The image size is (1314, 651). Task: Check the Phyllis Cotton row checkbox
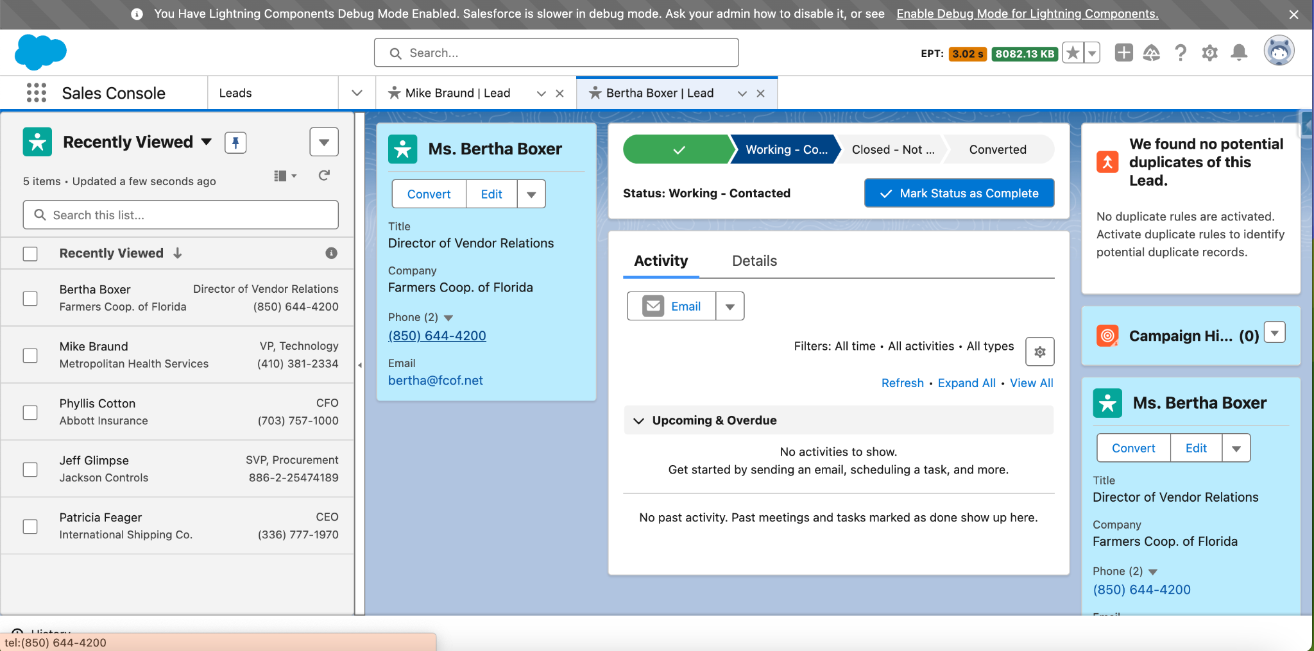click(30, 413)
